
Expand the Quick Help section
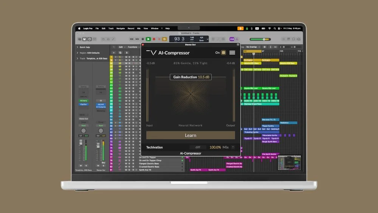coord(77,47)
